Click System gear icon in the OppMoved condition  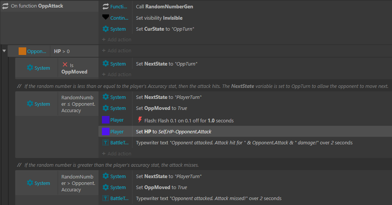click(30, 68)
